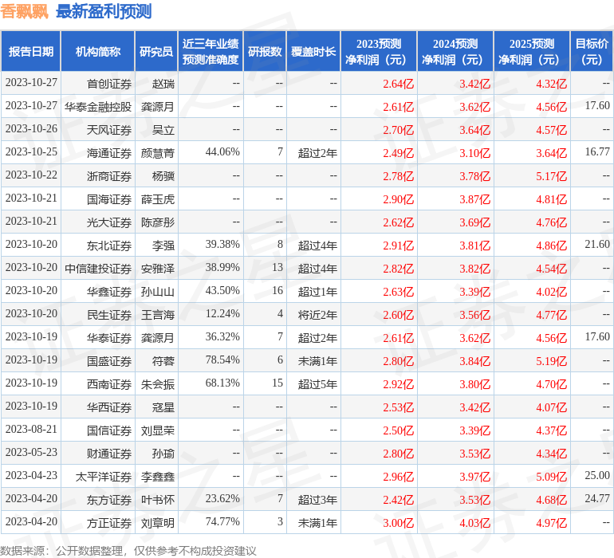Click the 覆盖时长 column header
Image resolution: width=614 pixels, height=558 pixels.
313,51
